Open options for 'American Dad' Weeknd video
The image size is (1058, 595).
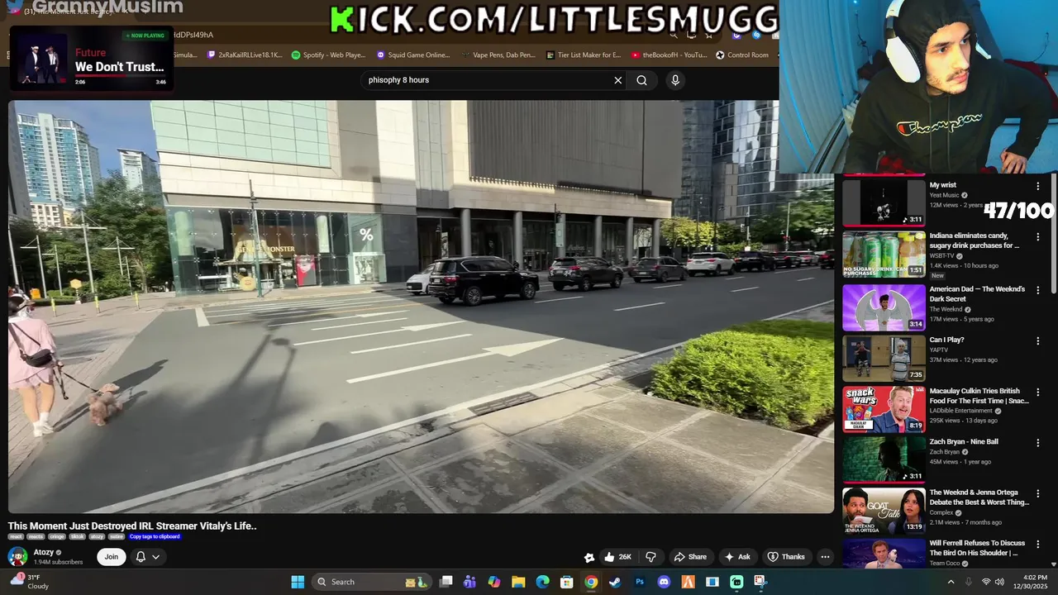[x=1037, y=290]
